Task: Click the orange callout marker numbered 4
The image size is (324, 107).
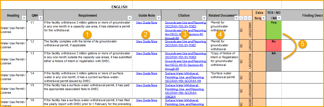Action: point(220,35)
